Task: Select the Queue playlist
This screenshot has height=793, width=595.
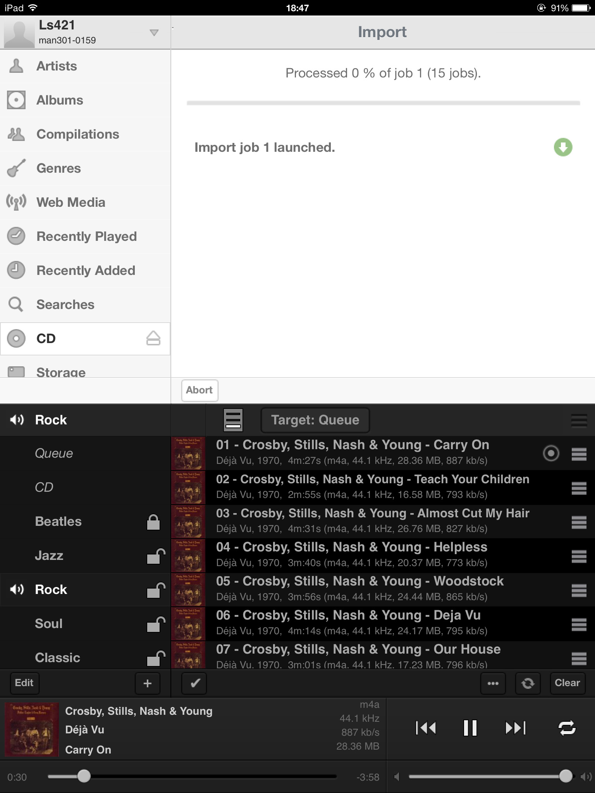Action: coord(85,453)
